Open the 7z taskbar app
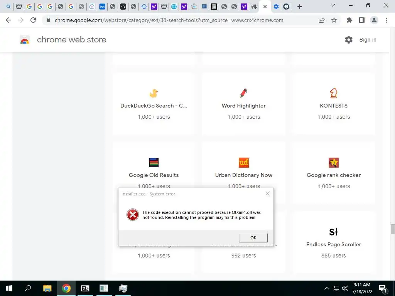 (85, 288)
